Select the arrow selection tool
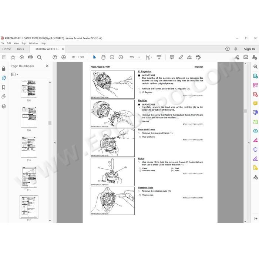Viewport: 259px width, 259px height. [x=94, y=57]
